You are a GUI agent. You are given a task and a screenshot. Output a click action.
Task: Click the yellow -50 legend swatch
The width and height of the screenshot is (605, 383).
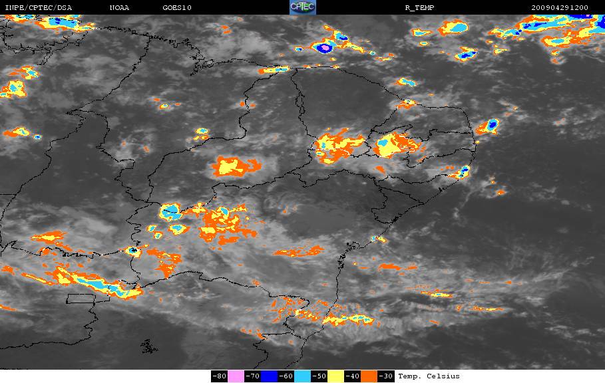335,376
